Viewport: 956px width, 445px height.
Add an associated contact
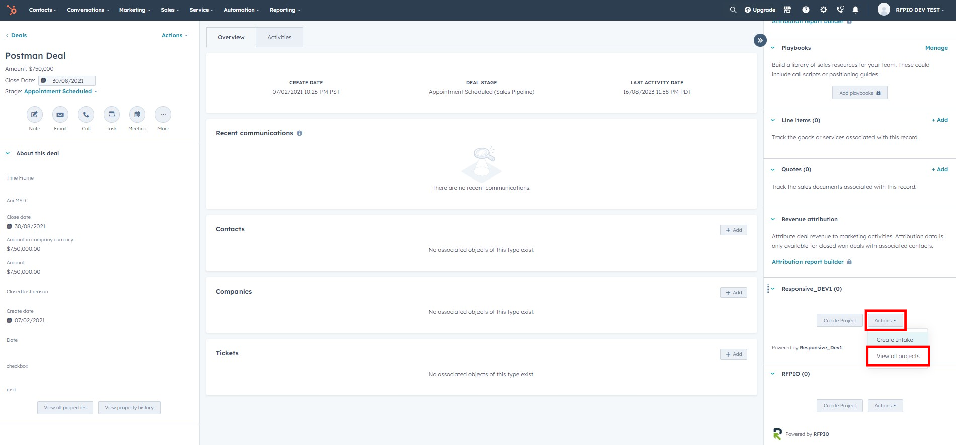tap(733, 230)
